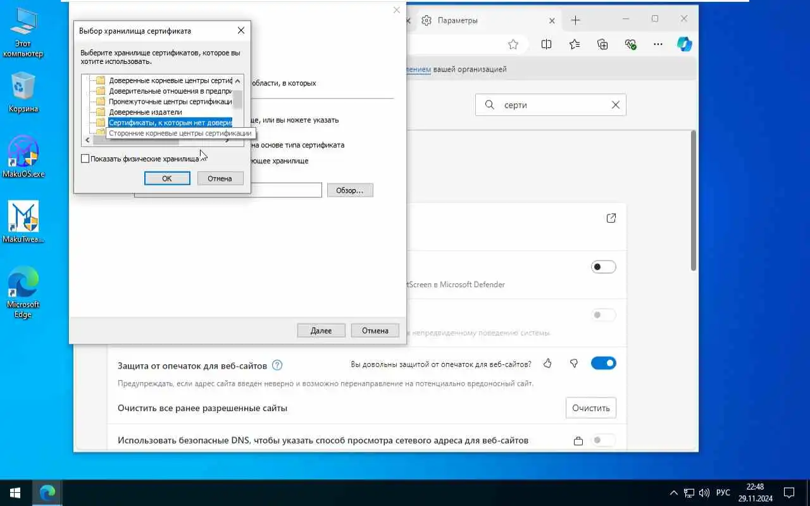Screen dimensions: 810x506
Task: Click thumbs up for typo protection feedback
Action: 547,364
